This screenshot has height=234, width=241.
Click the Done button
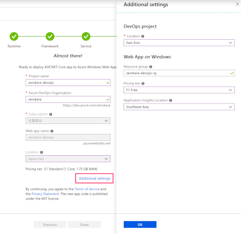pos(84,225)
